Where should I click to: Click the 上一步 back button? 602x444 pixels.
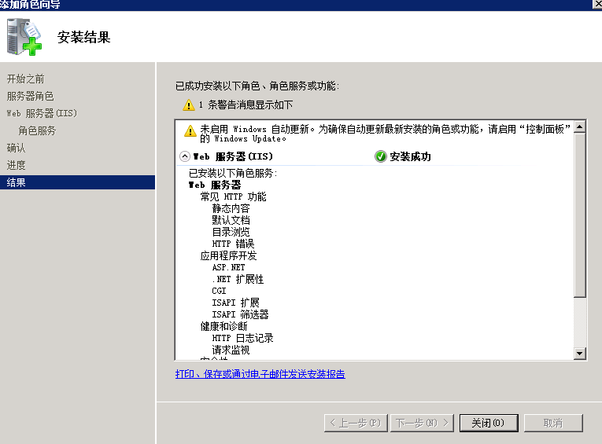[356, 423]
